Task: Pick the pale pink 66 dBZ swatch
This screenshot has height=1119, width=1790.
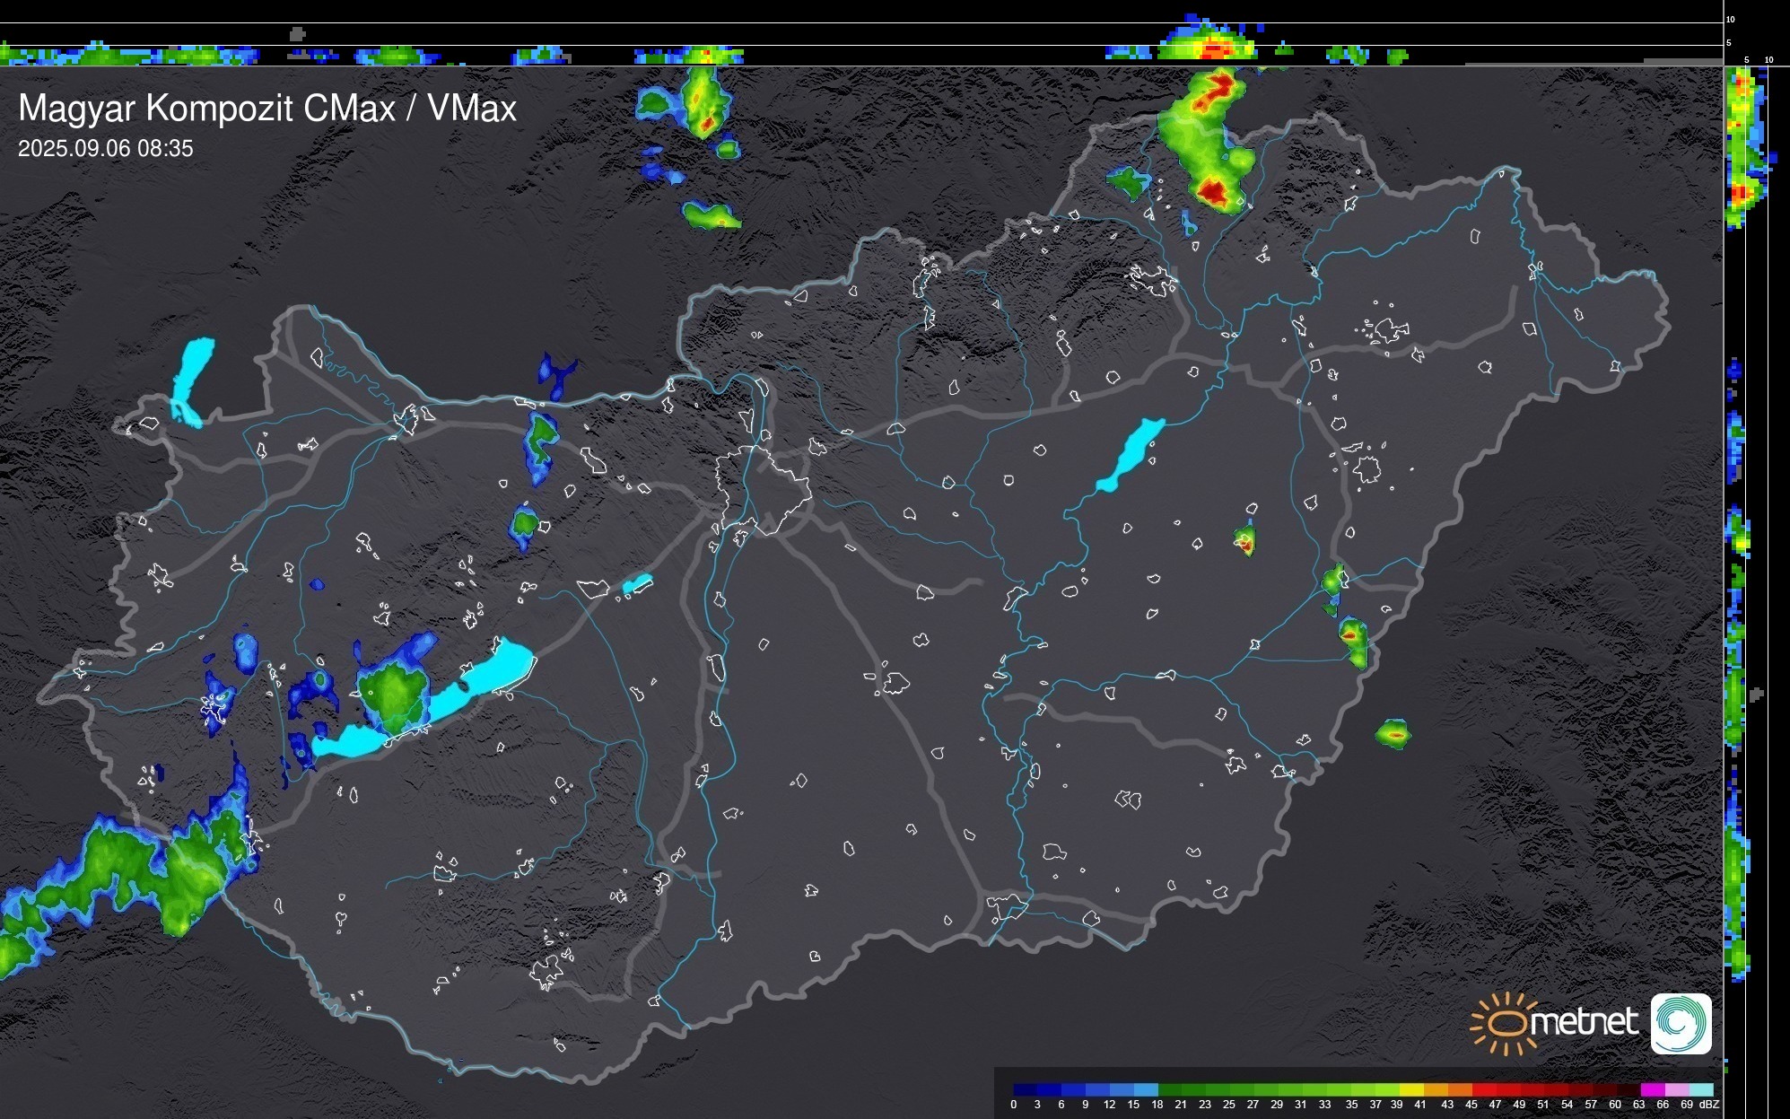Action: [1677, 1090]
